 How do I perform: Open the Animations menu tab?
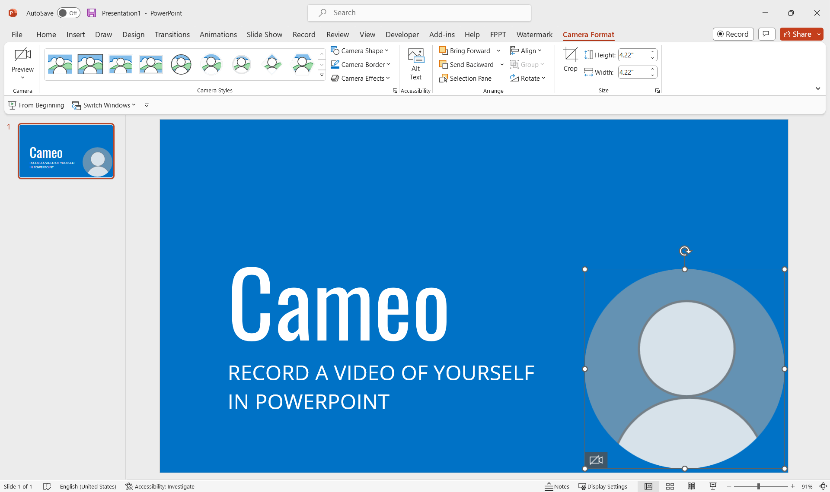click(217, 34)
